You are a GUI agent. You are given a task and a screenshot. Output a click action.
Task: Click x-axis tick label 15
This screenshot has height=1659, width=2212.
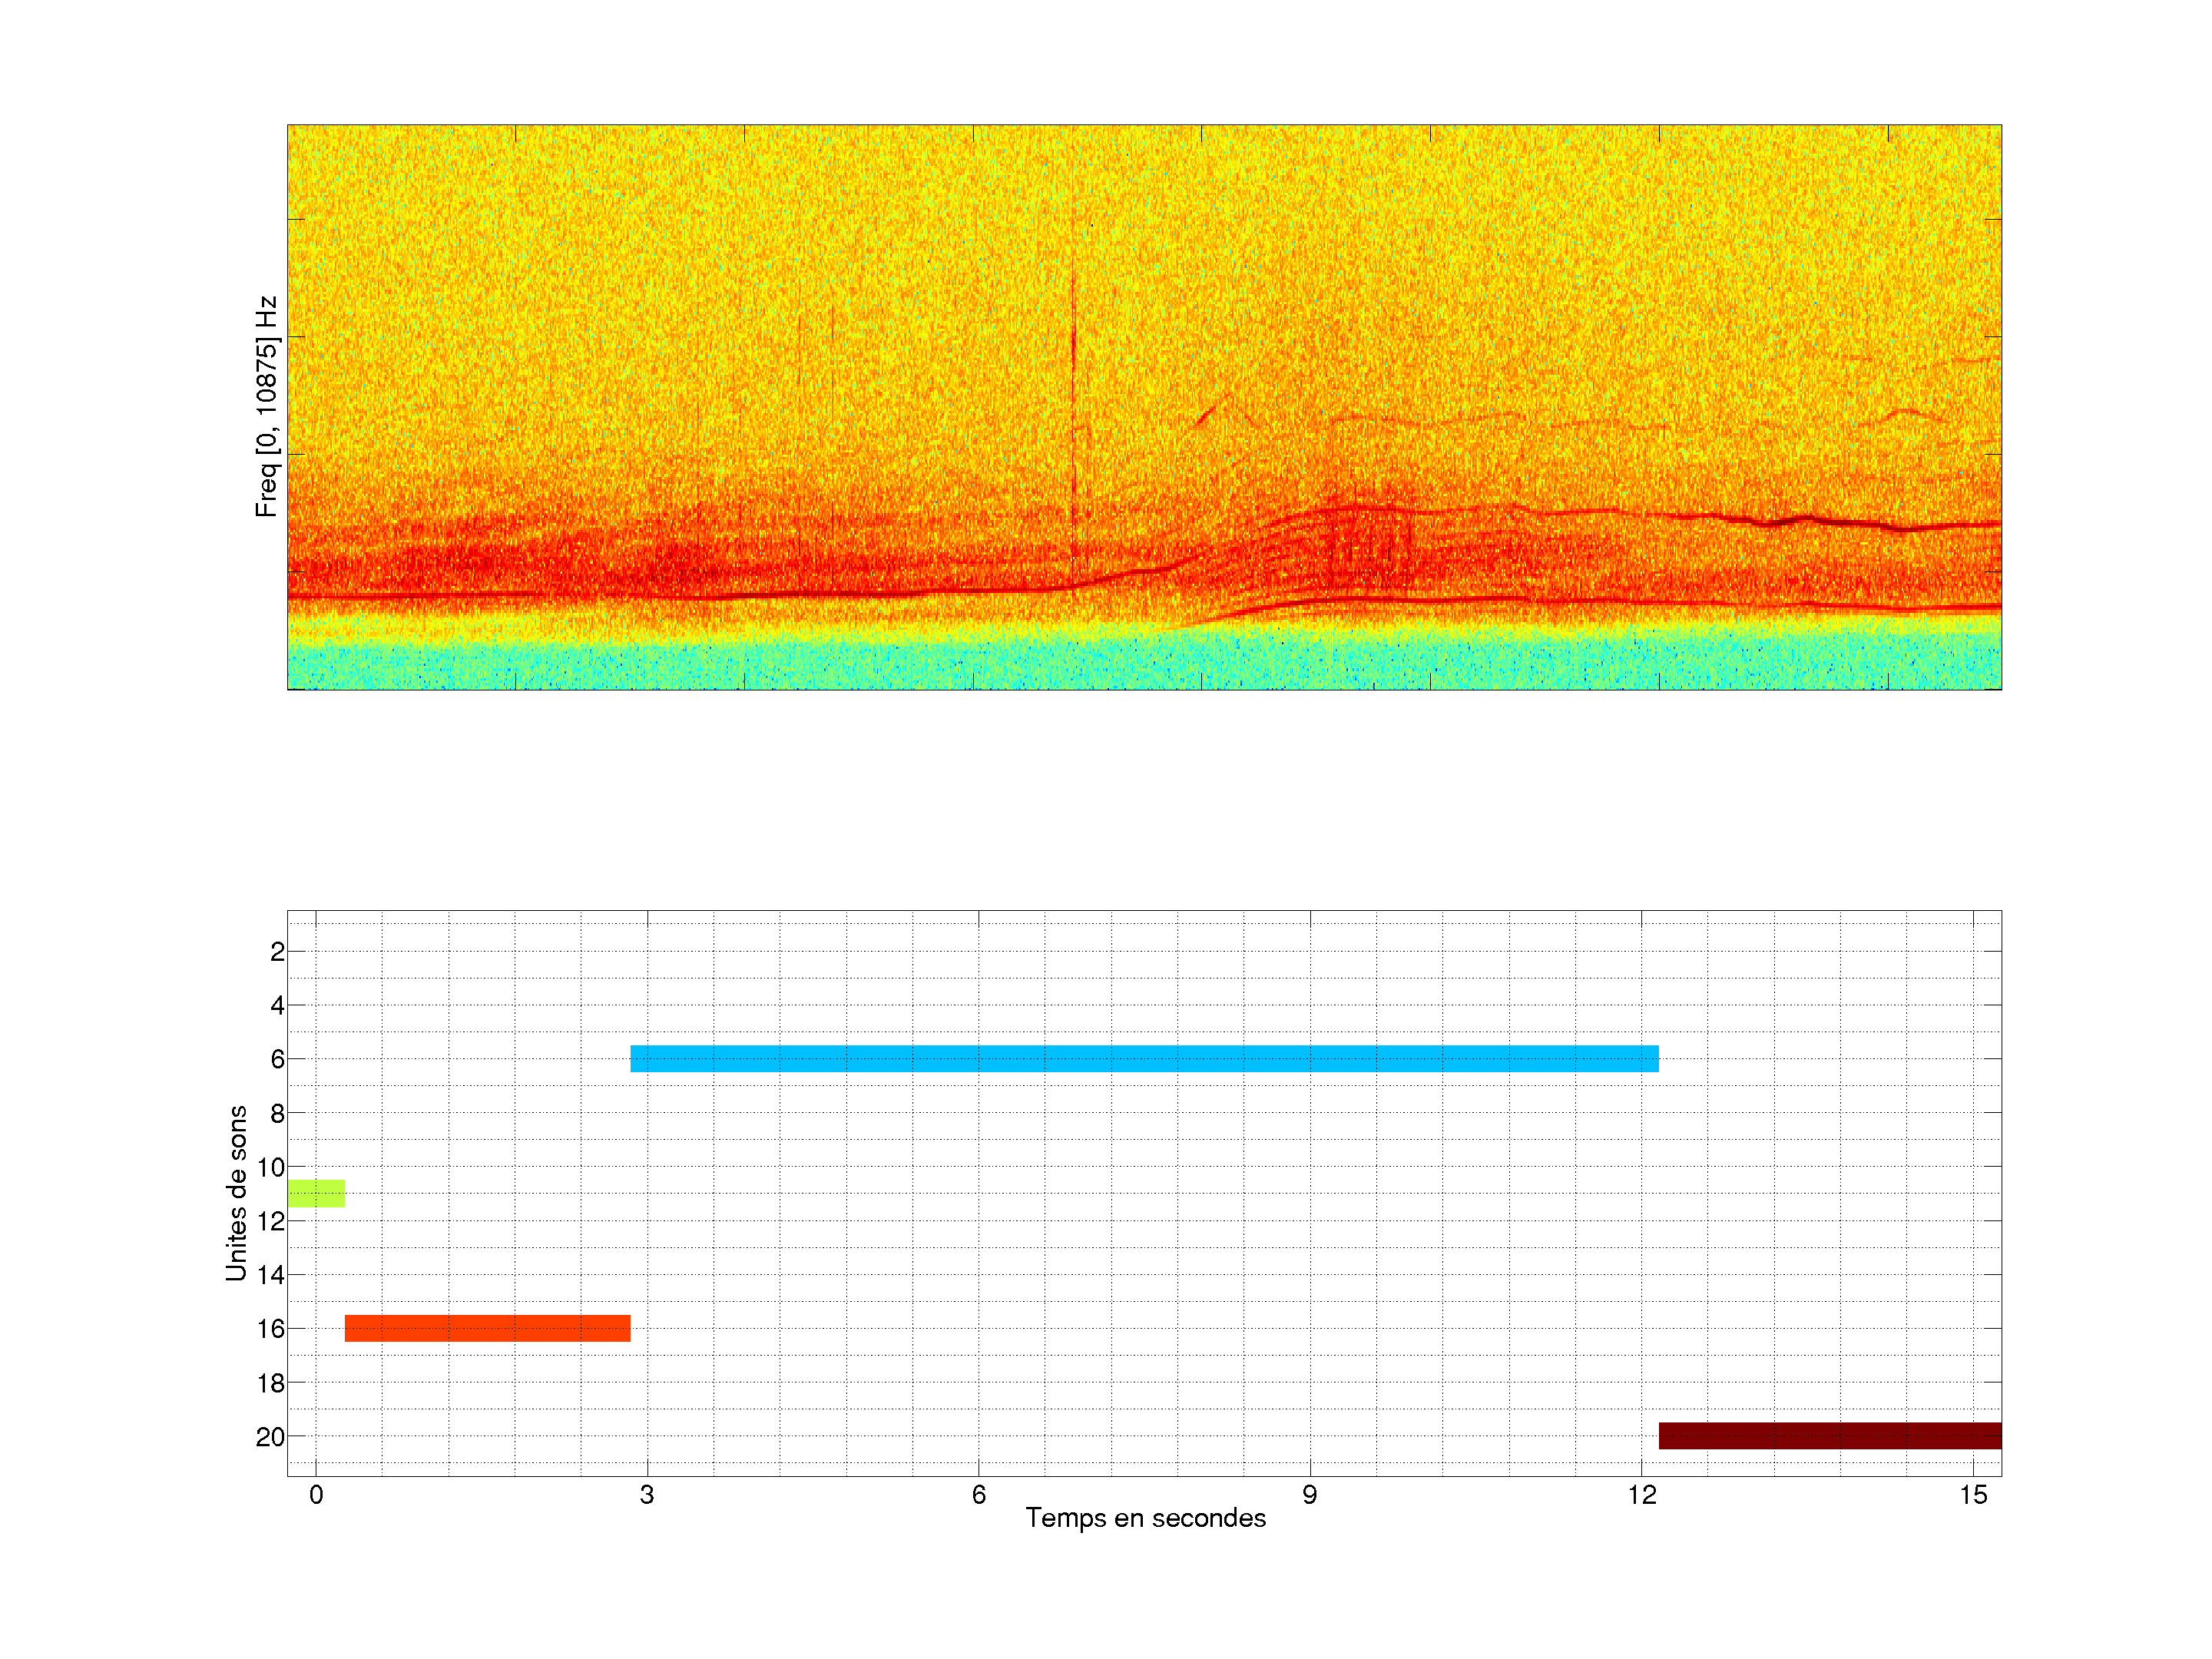(1972, 1495)
